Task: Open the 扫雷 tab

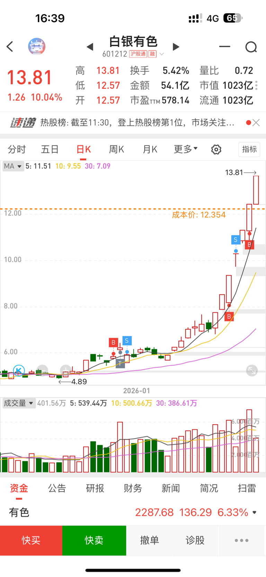Action: click(247, 488)
